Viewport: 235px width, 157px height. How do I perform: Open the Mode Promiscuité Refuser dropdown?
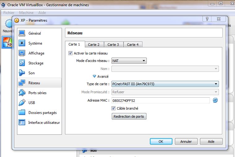pos(165,92)
